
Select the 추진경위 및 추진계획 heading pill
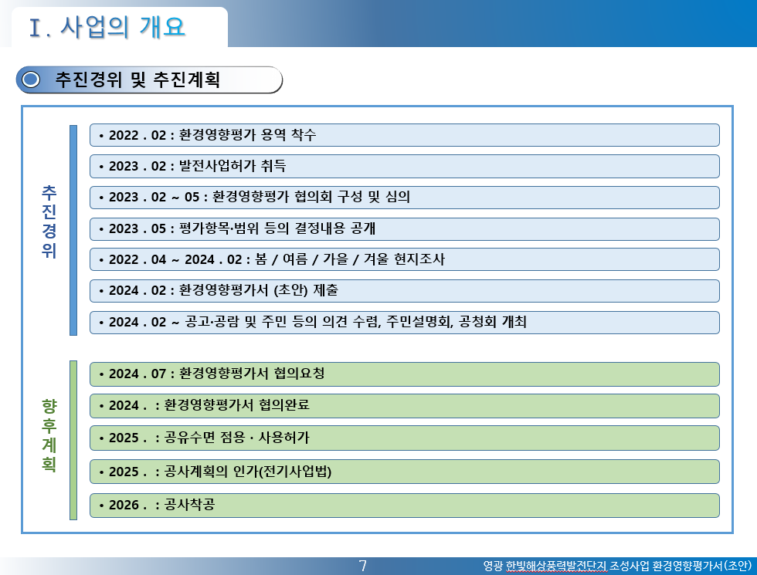(149, 79)
